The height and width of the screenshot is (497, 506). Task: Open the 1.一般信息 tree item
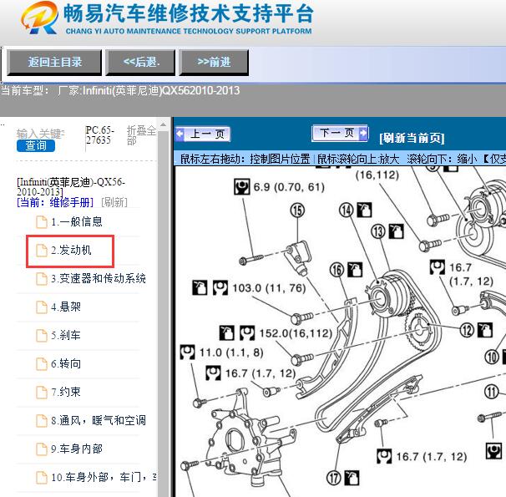pyautogui.click(x=77, y=221)
